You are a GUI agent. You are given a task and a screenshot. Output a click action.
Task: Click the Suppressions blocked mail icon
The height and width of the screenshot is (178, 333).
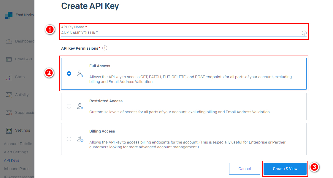pos(9,113)
